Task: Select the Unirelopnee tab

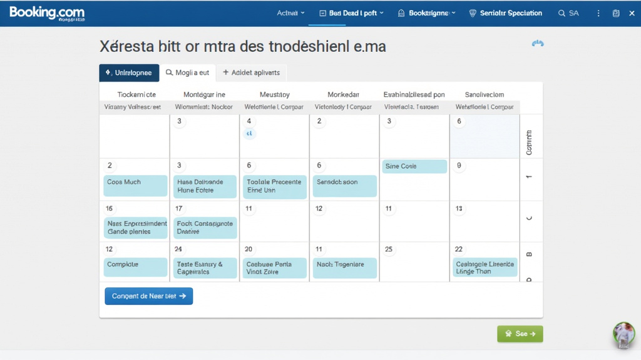Action: 129,72
